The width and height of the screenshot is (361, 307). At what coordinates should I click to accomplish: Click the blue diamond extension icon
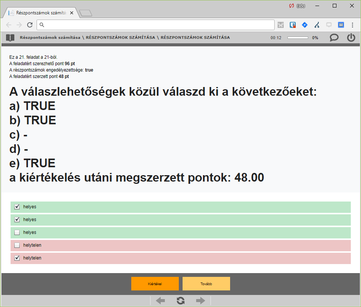pyautogui.click(x=304, y=25)
